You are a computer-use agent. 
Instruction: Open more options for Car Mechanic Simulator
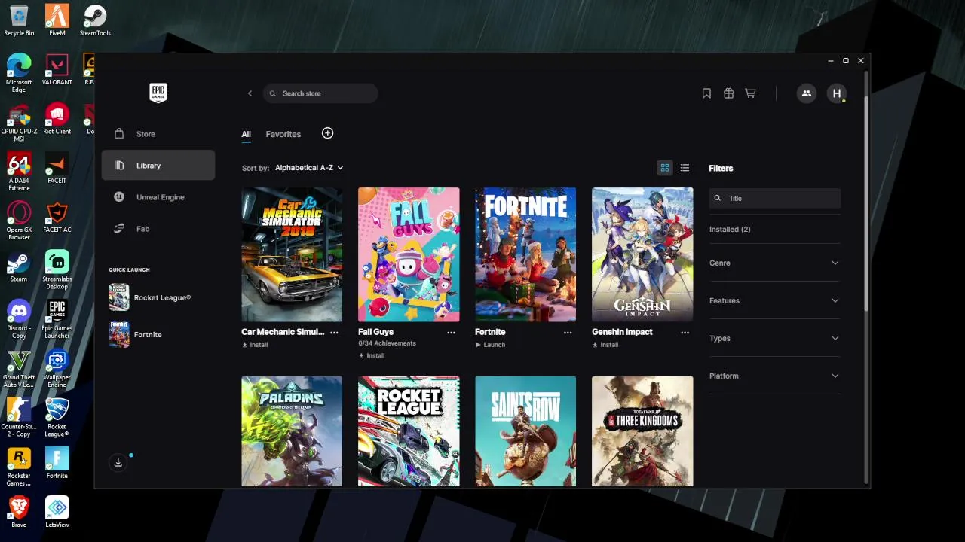(x=334, y=332)
